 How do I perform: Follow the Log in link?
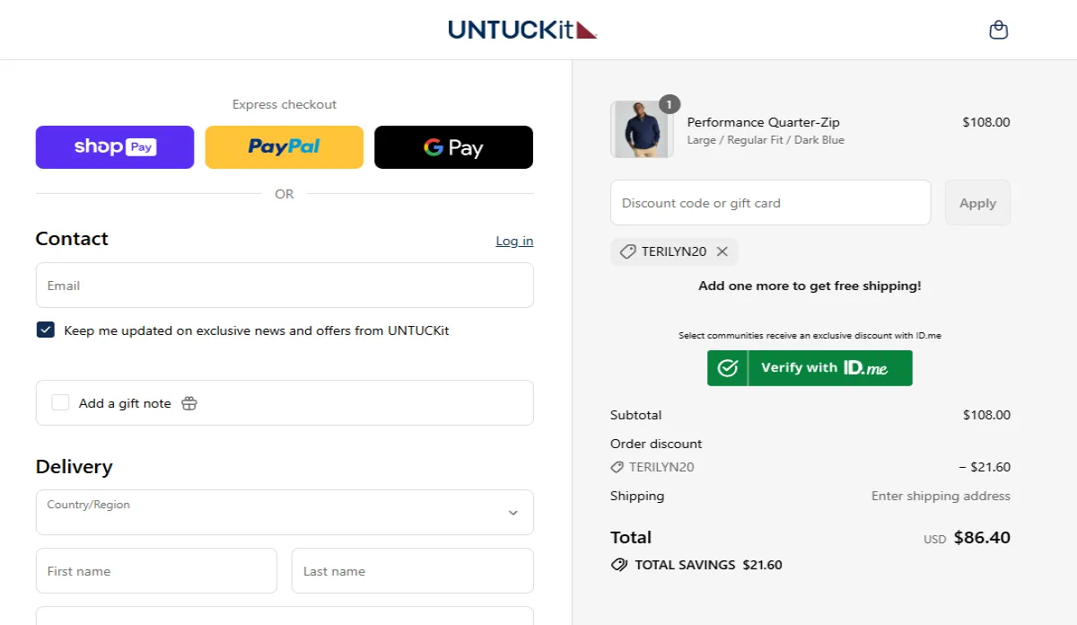tap(514, 241)
